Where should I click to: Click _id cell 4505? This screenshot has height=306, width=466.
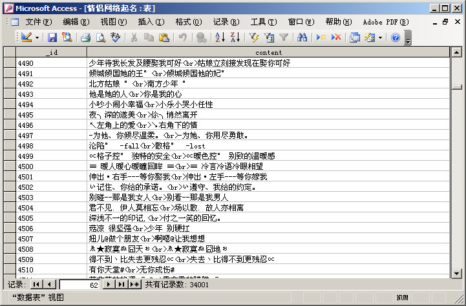pos(52,218)
